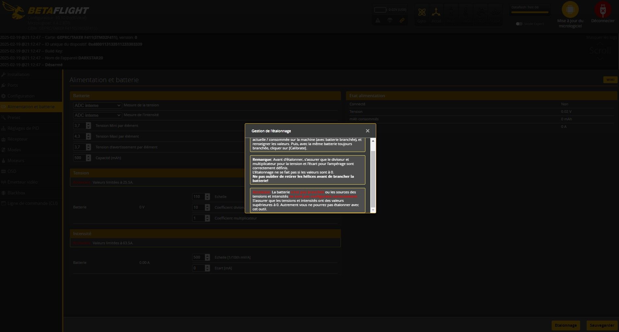Viewport: 619px width, 332px height.
Task: Toggle the Mode Expert switch
Action: point(519,24)
